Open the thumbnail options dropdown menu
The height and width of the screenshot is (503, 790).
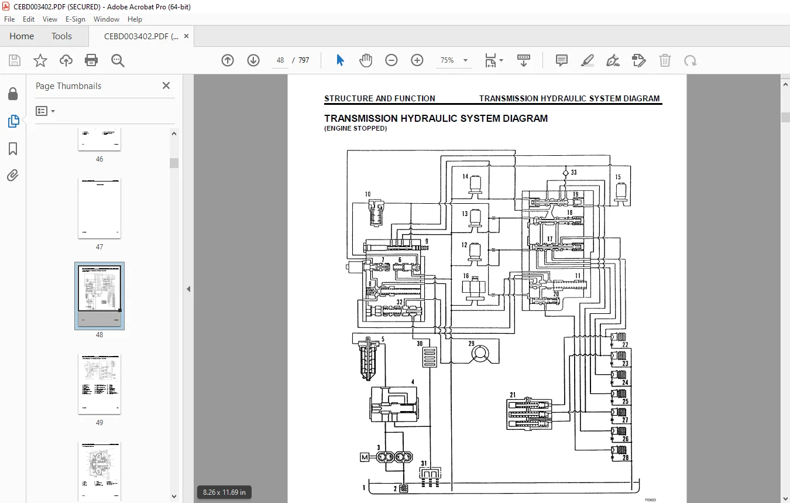(x=46, y=111)
